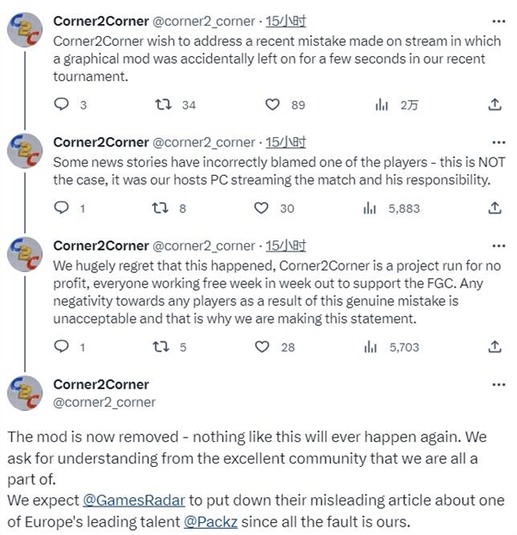This screenshot has height=535, width=517.
Task: Retweet the first tweet with 34 retweets
Action: [x=161, y=104]
